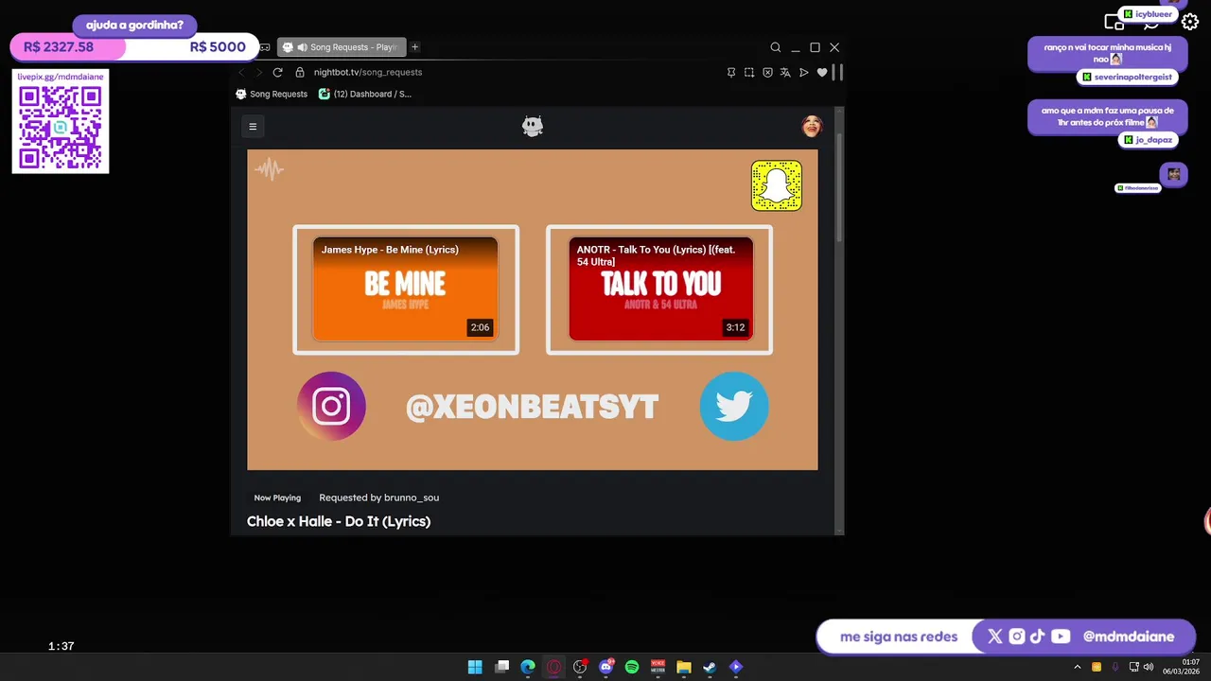This screenshot has width=1211, height=681.
Task: Select ANOTR - Talk To You video card
Action: click(659, 289)
